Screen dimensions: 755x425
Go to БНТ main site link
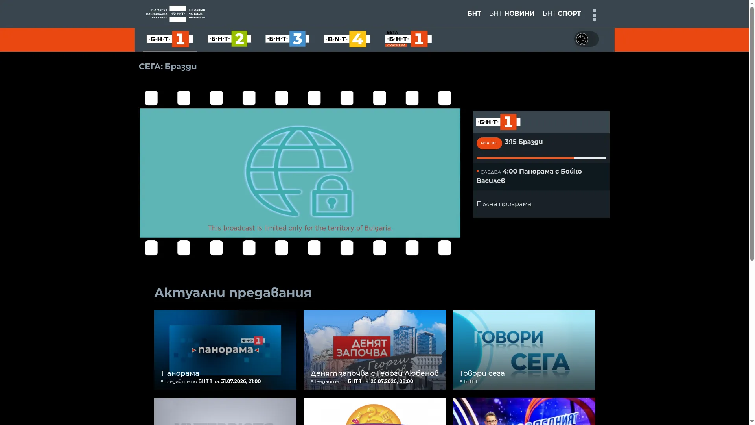[x=474, y=14]
